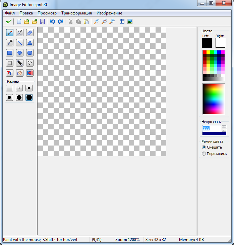The image size is (234, 245).
Task: Open the Файл menu
Action: (10, 13)
